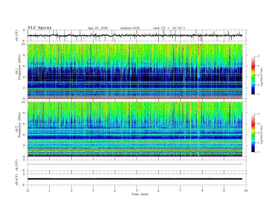Click inside the ch.2 spectrogram panel
This screenshot has width=277, height=214.
pos(135,129)
